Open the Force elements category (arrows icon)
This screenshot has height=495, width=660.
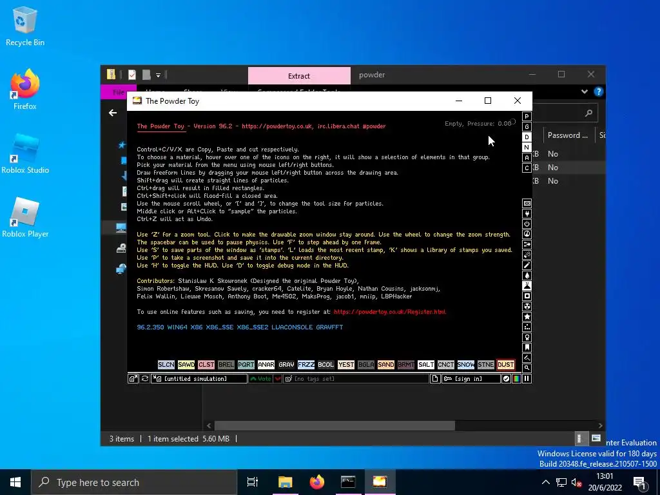527,244
